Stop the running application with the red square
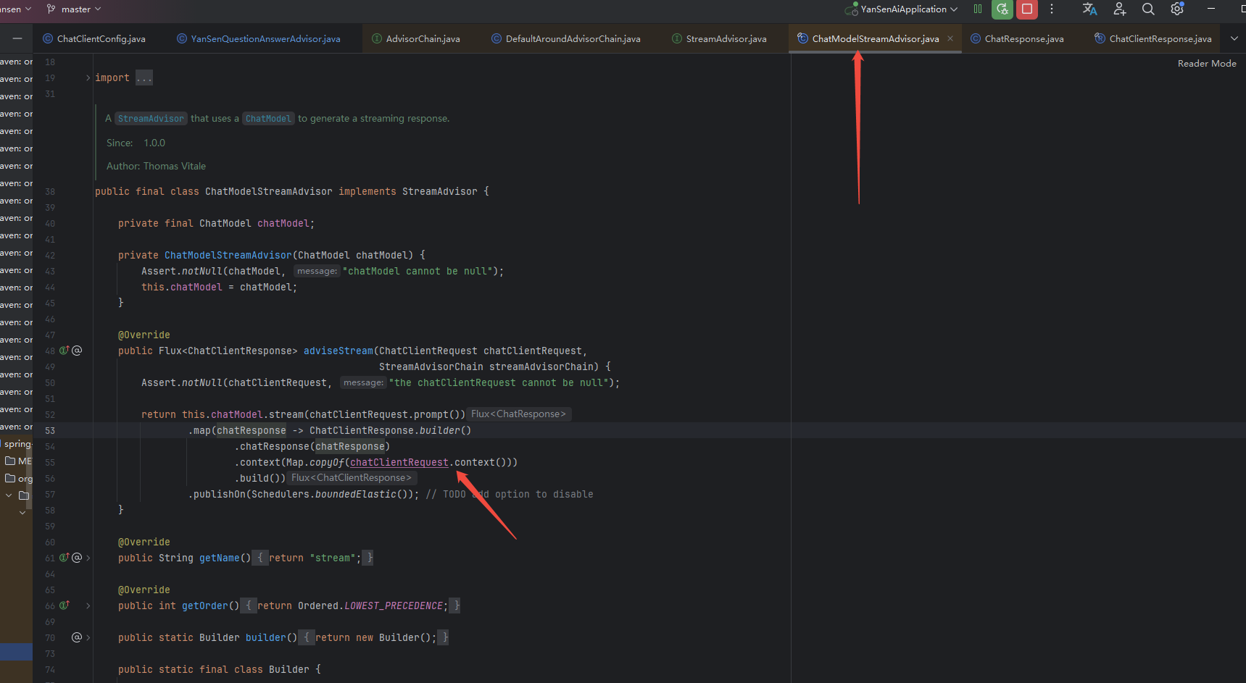 [x=1027, y=9]
